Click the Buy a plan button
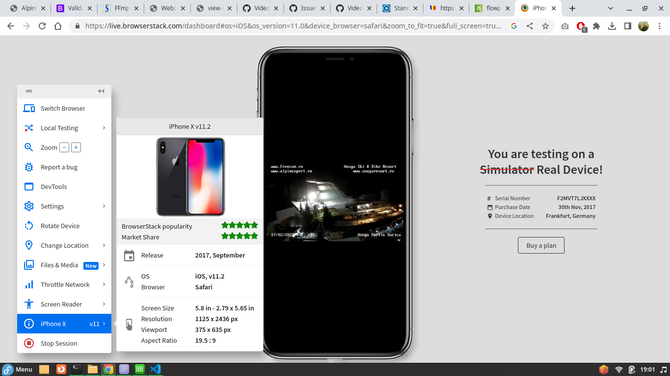670x376 pixels. click(x=541, y=245)
